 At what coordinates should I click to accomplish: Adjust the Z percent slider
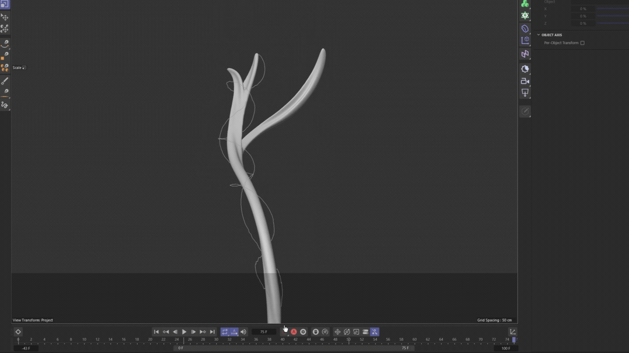(x=613, y=23)
